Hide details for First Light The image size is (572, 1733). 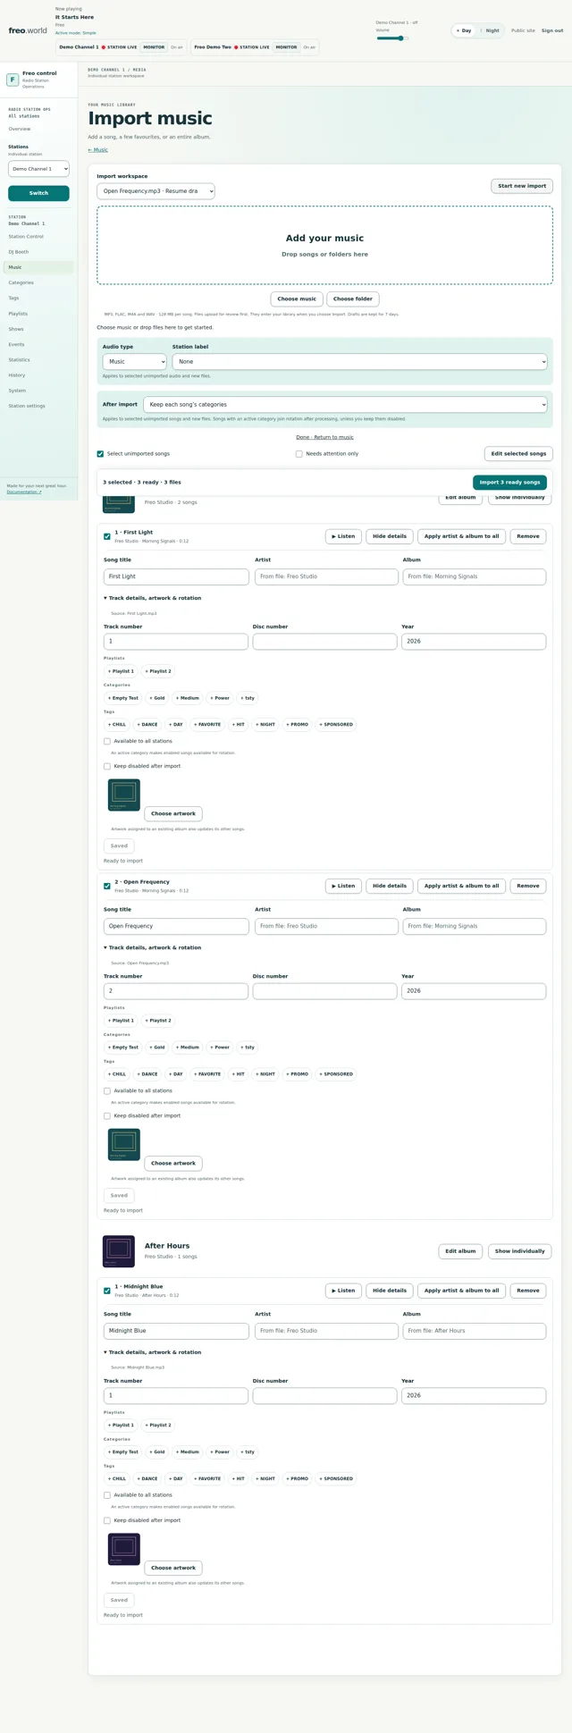(390, 536)
